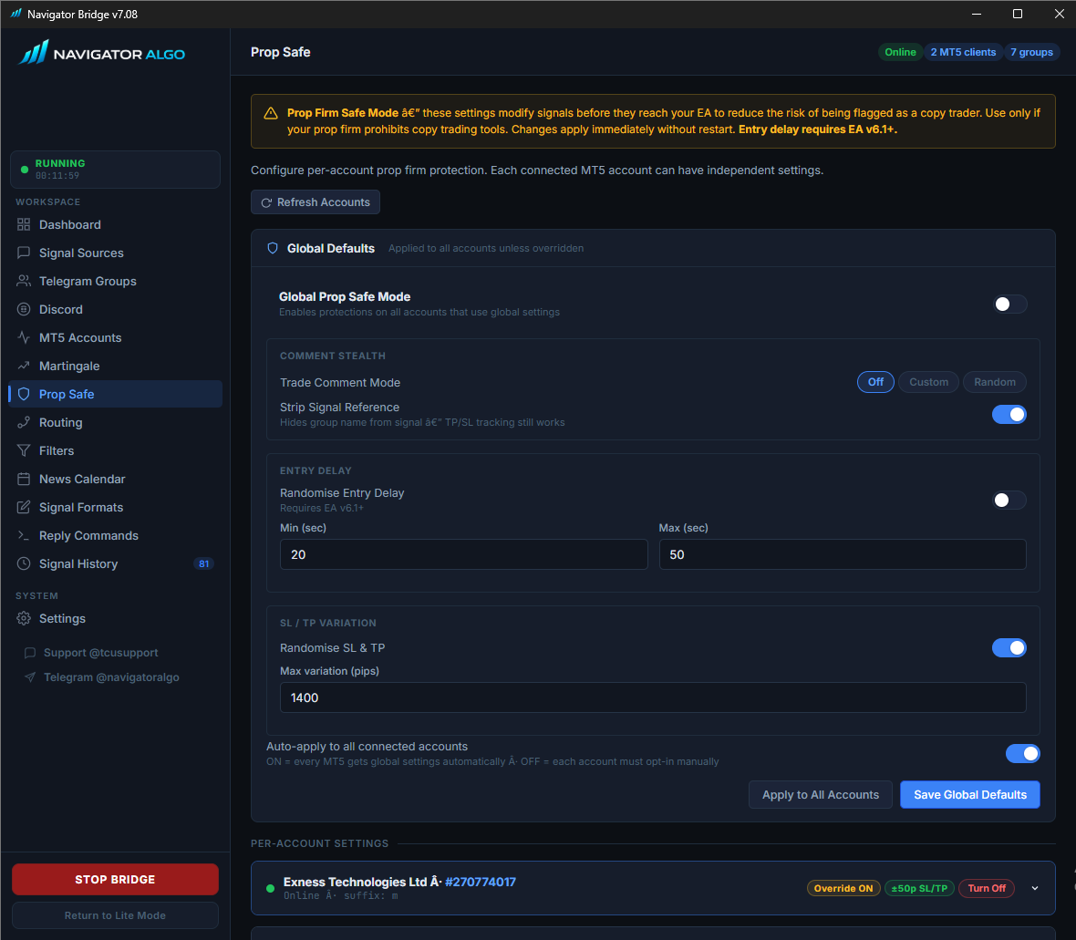Click Apply to All Accounts

pos(820,794)
